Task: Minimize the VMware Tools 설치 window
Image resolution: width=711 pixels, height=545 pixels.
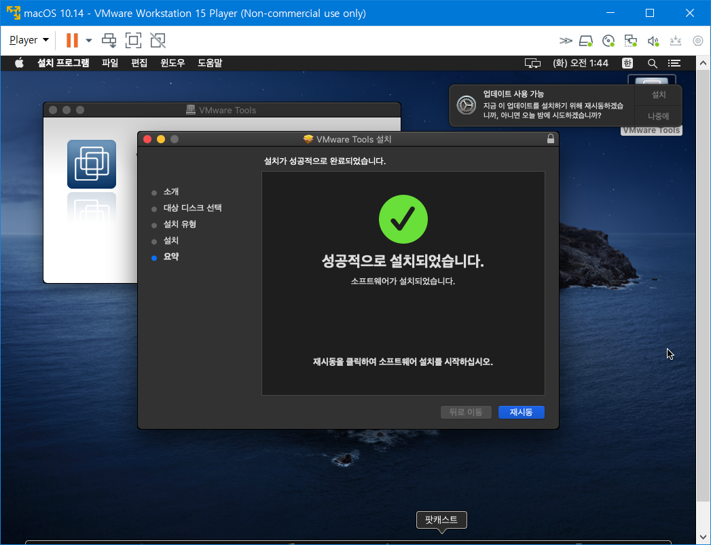Action: point(161,139)
